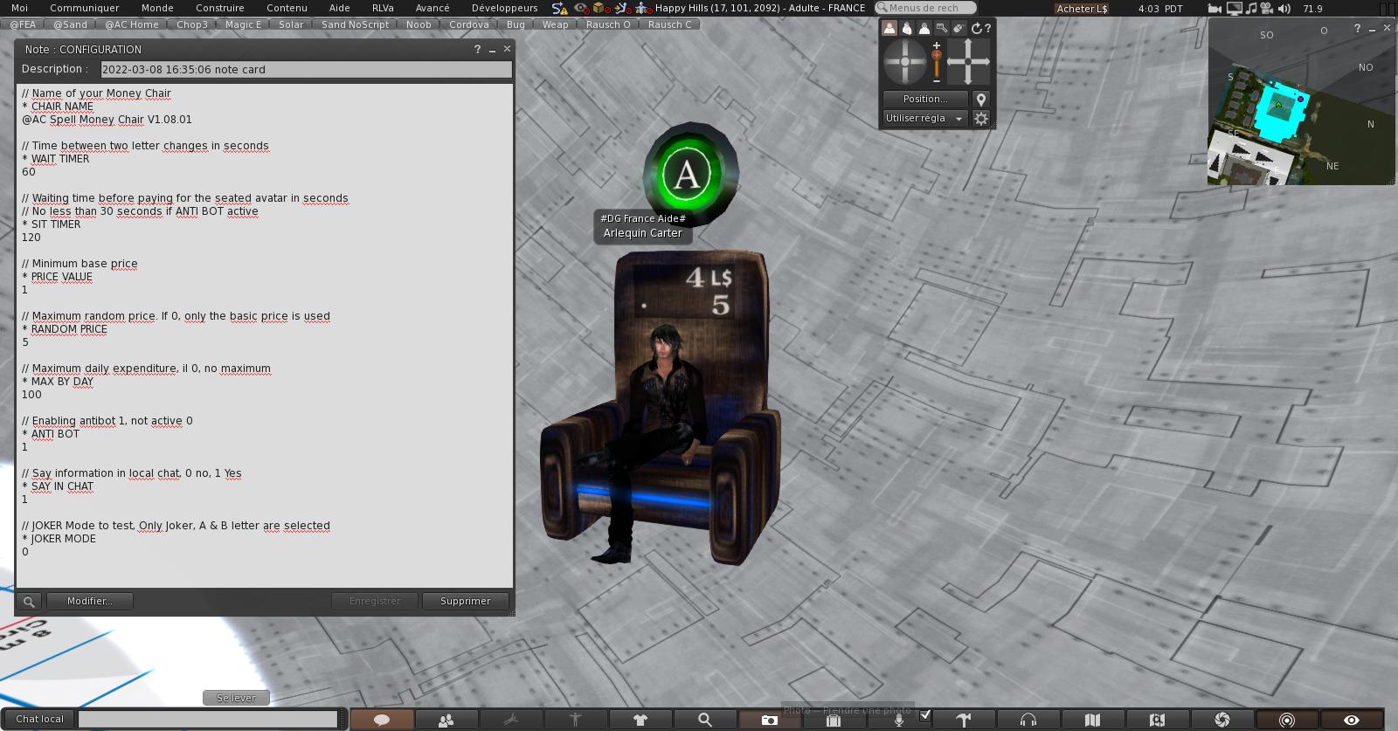Adjust the camera zoom slider
The image size is (1398, 731).
coord(937,63)
